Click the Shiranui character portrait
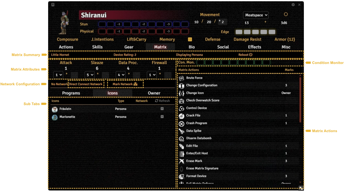The image size is (352, 192). pyautogui.click(x=64, y=22)
